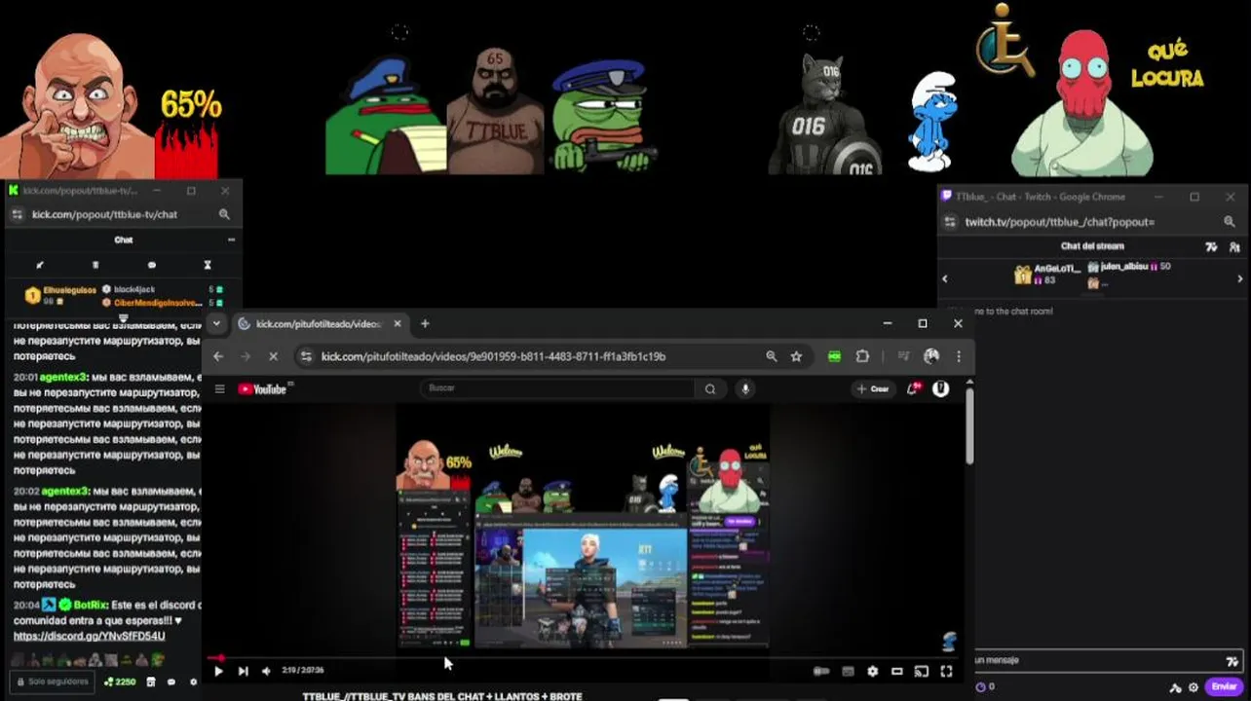Show next gifters in Twitch leaderboard
Screen dimensions: 1251x701
click(x=1240, y=279)
